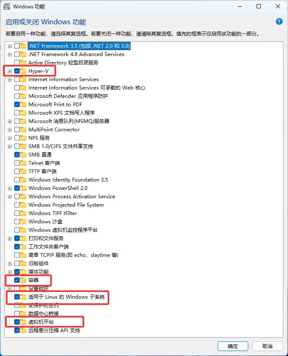
Task: Uncheck the 虚拟机平台 checkbox
Action: (17, 322)
